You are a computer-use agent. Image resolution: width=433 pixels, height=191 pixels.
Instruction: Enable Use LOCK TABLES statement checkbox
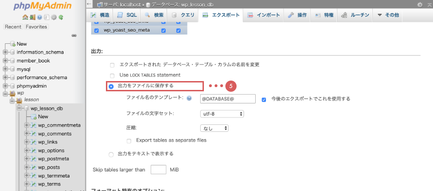tap(112, 75)
